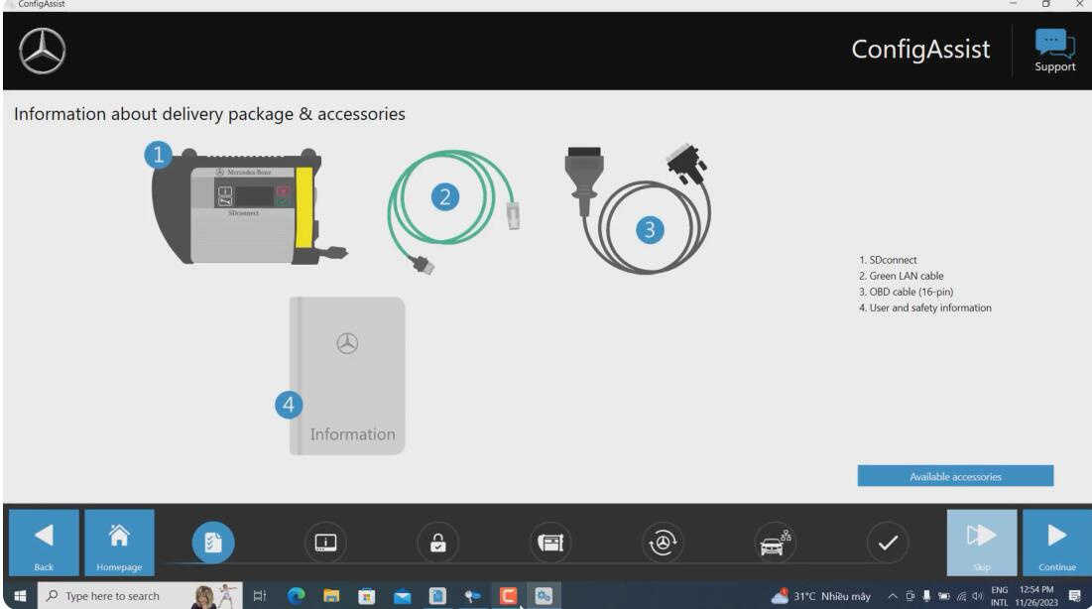Image resolution: width=1092 pixels, height=609 pixels.
Task: Go Back to previous page
Action: [x=44, y=543]
